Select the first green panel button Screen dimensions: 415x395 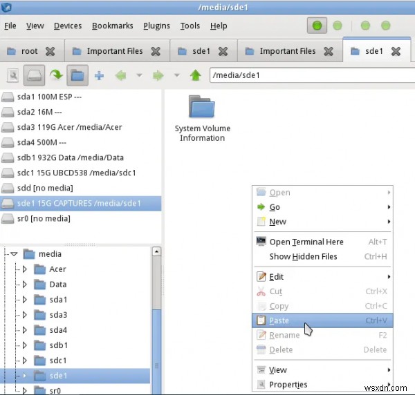click(x=317, y=26)
